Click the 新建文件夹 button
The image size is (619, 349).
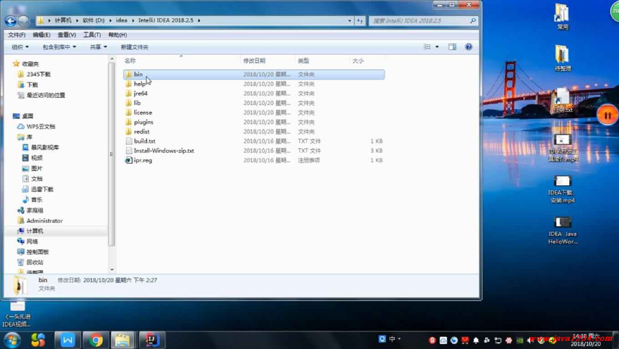pyautogui.click(x=134, y=47)
